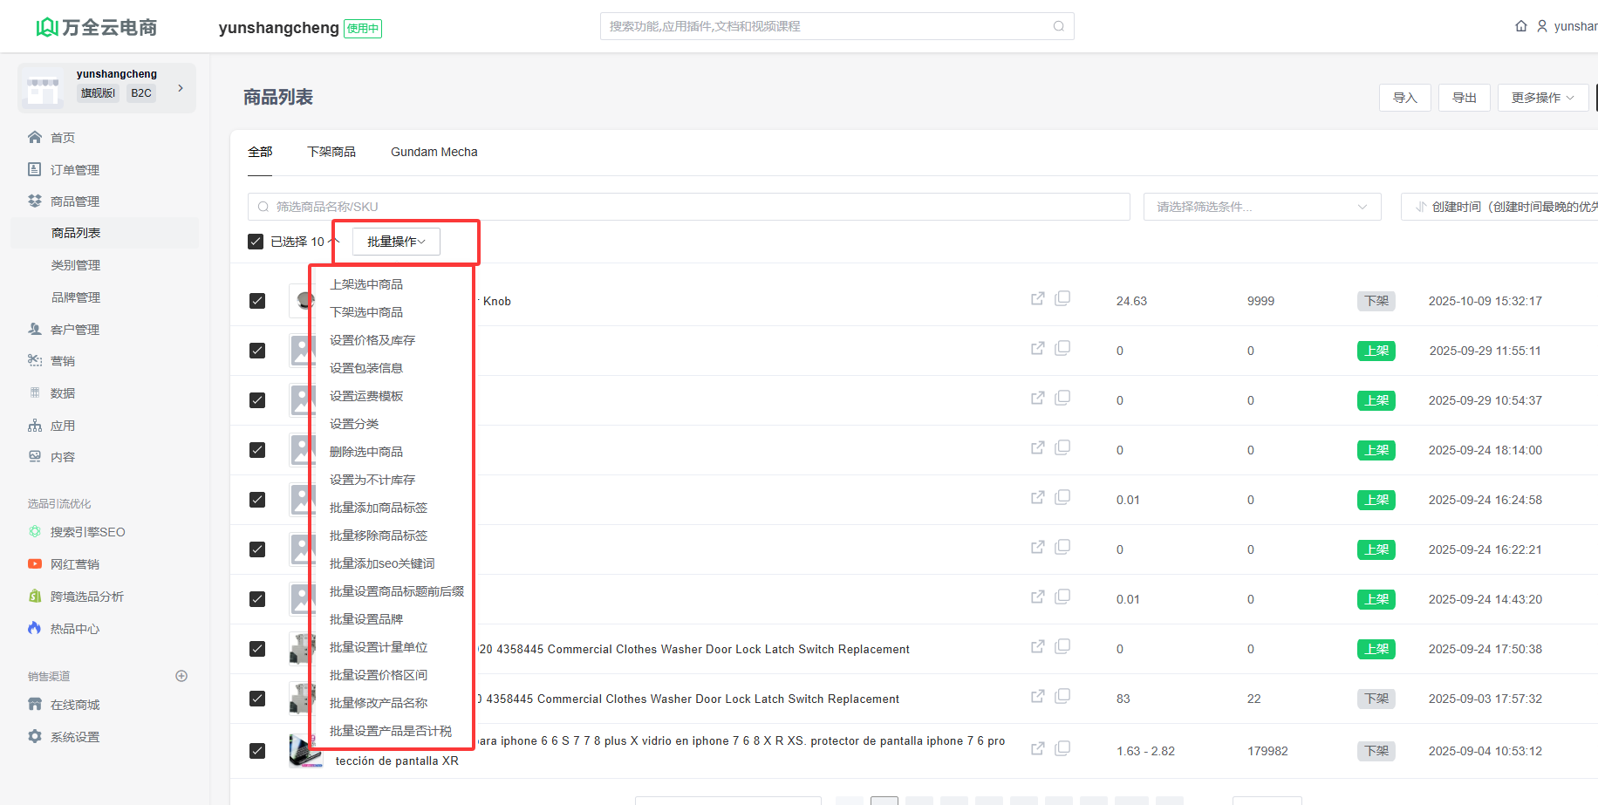
Task: Select 批量设置价格区间 in batch menu
Action: (x=379, y=675)
